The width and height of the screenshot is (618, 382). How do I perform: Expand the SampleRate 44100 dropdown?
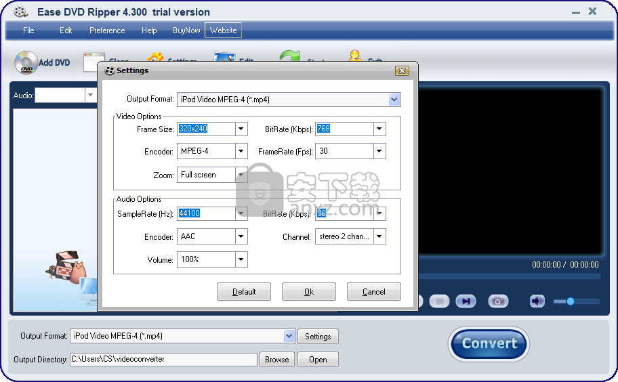241,213
